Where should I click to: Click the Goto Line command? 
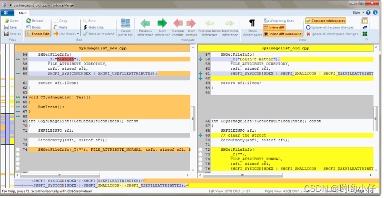[x=93, y=27]
